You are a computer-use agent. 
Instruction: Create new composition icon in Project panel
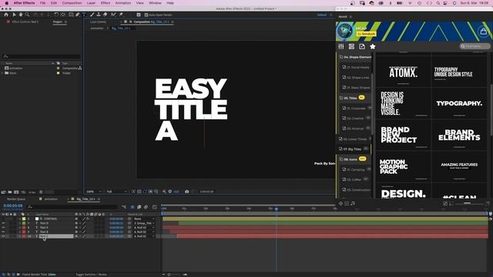(x=16, y=192)
